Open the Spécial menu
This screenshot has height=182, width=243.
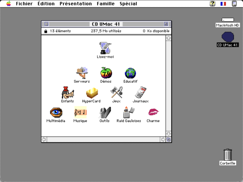(128, 3)
